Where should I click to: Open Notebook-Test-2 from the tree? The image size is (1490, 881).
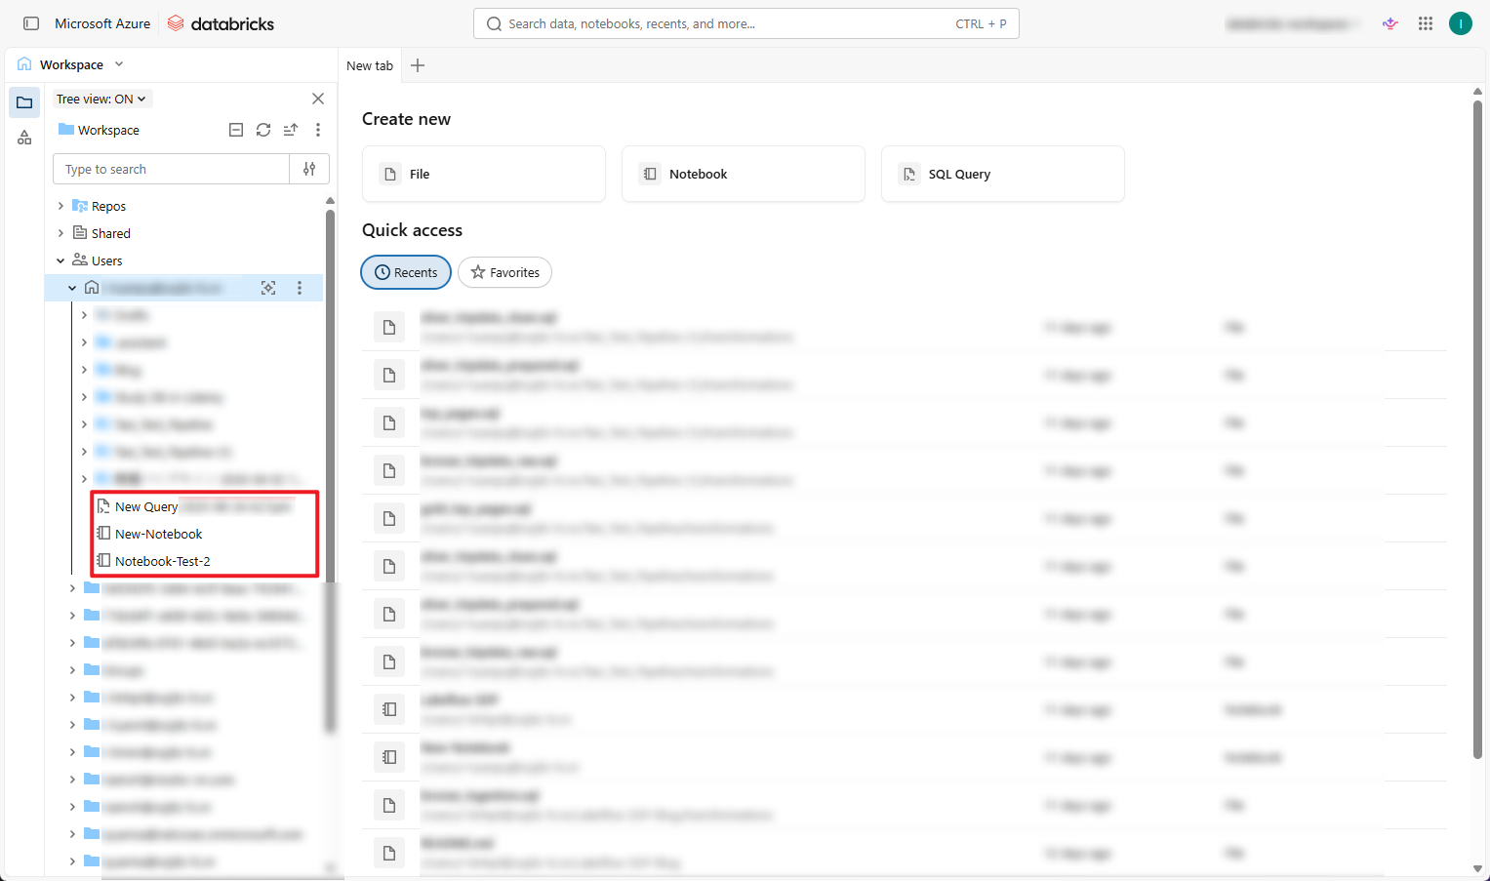click(162, 561)
